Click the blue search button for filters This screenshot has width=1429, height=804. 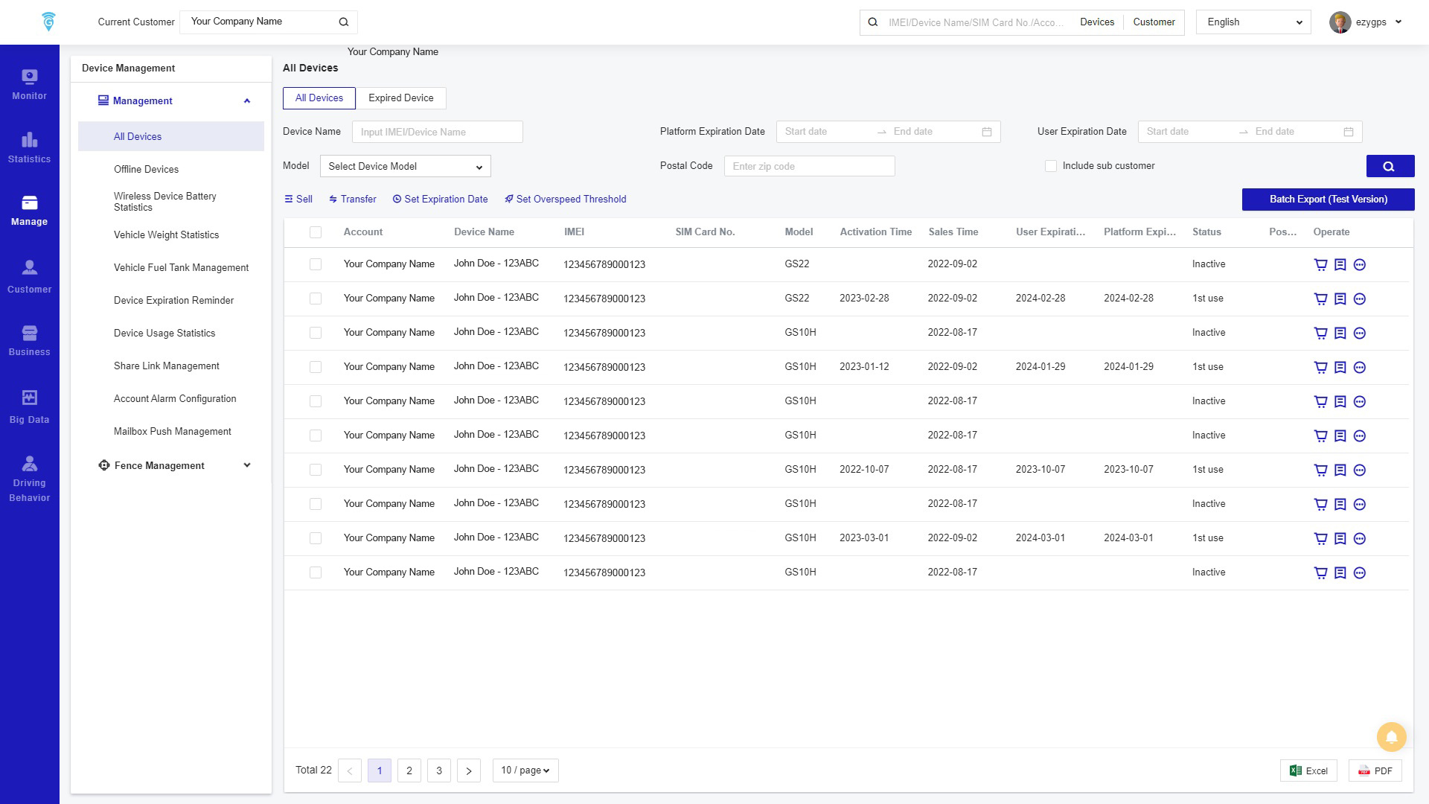pyautogui.click(x=1390, y=166)
